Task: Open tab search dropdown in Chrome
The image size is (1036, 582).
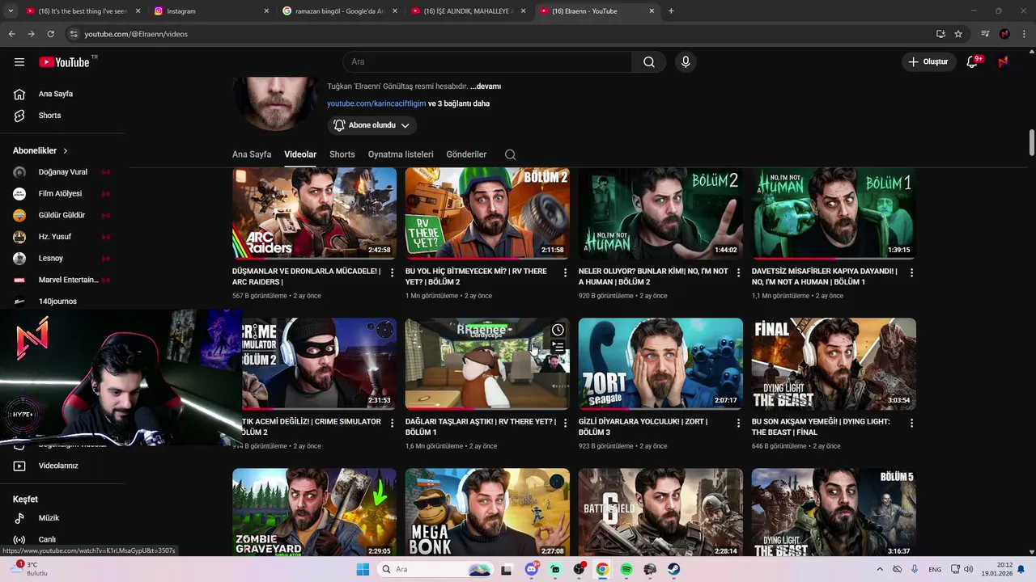Action: (11, 11)
